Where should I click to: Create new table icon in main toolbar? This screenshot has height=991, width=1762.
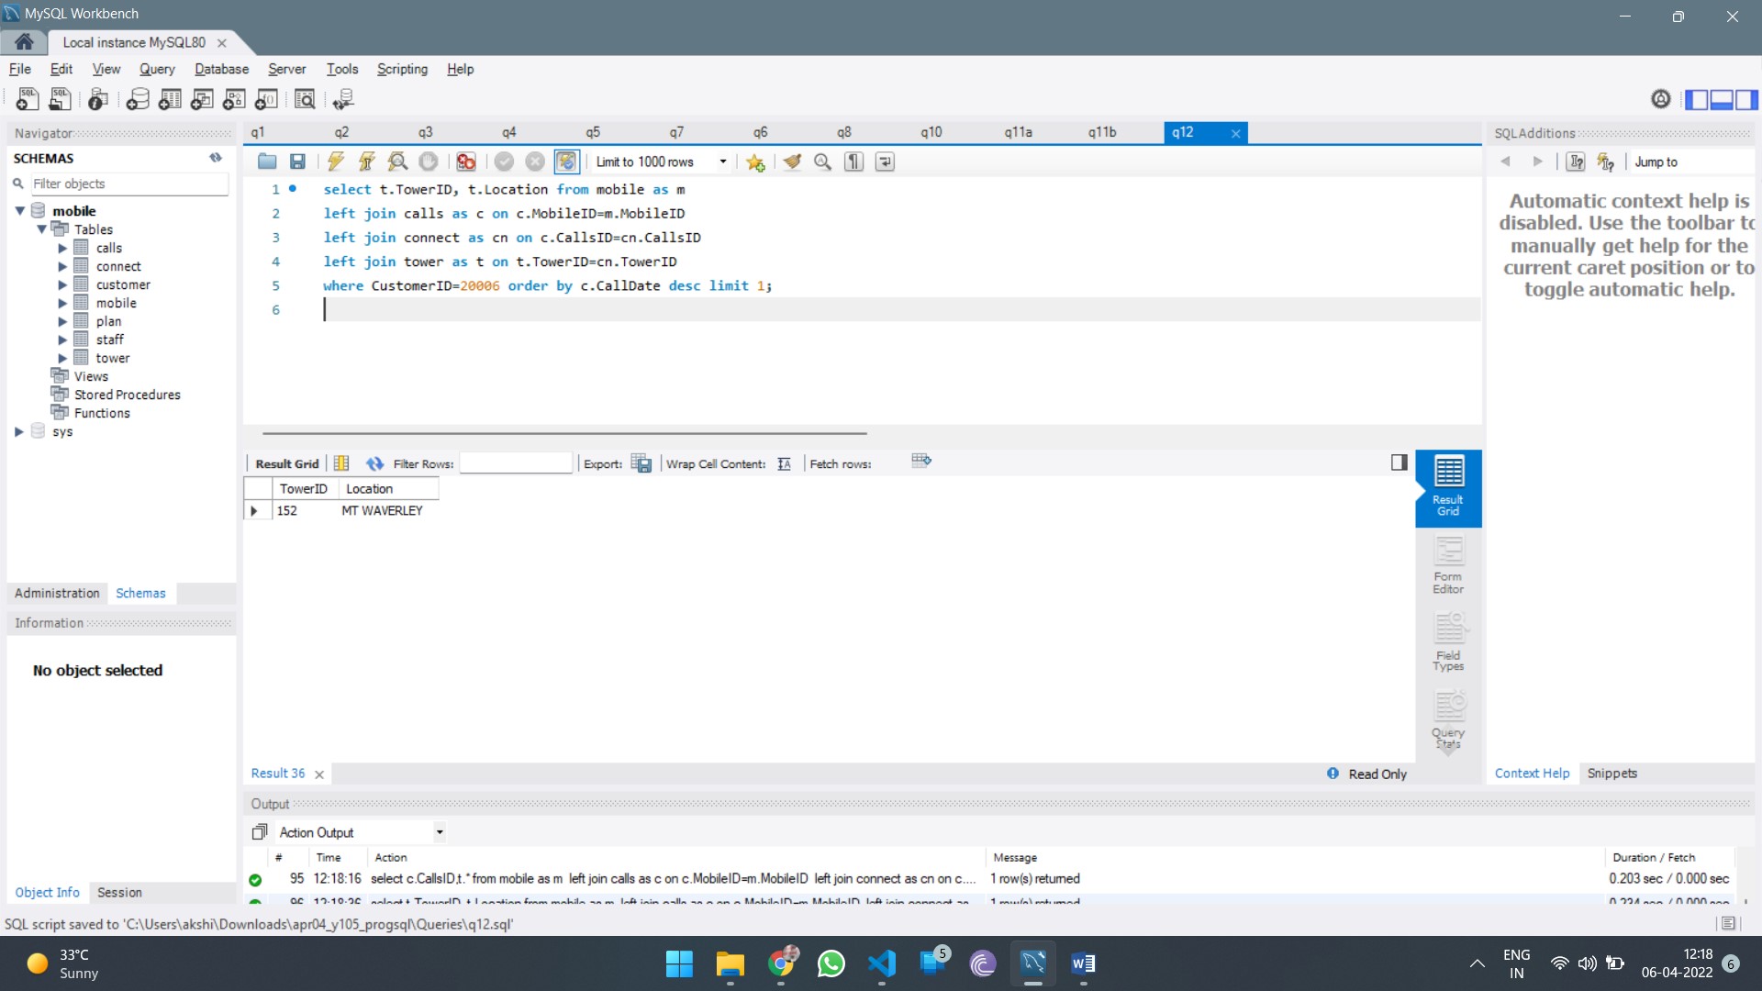point(170,99)
